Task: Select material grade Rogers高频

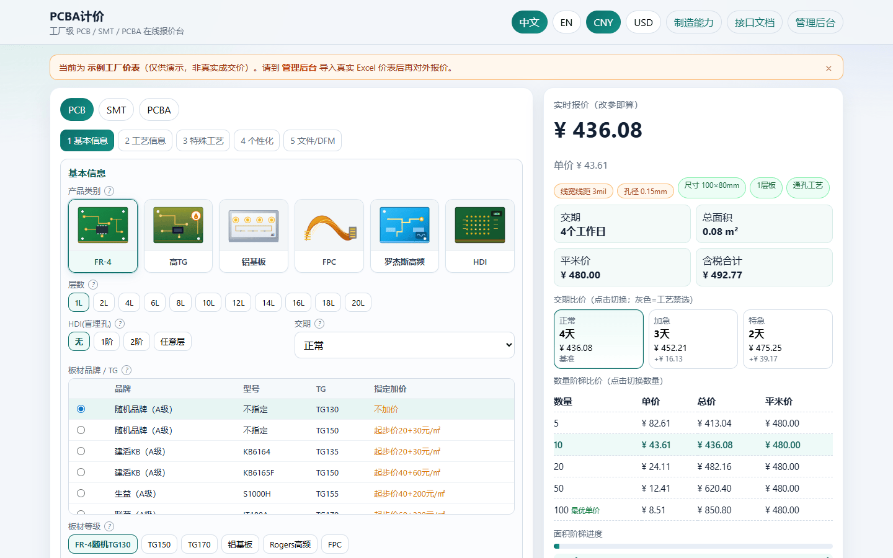Action: (x=290, y=544)
